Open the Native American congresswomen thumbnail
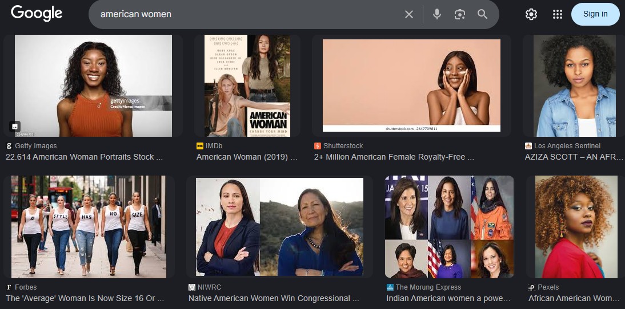Screen dimensions: 625x309 279,227
